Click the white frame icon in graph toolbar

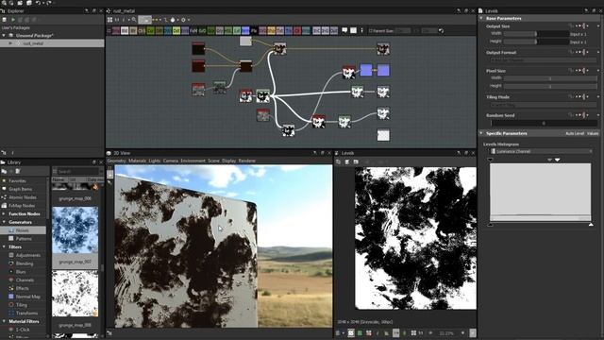pos(353,30)
